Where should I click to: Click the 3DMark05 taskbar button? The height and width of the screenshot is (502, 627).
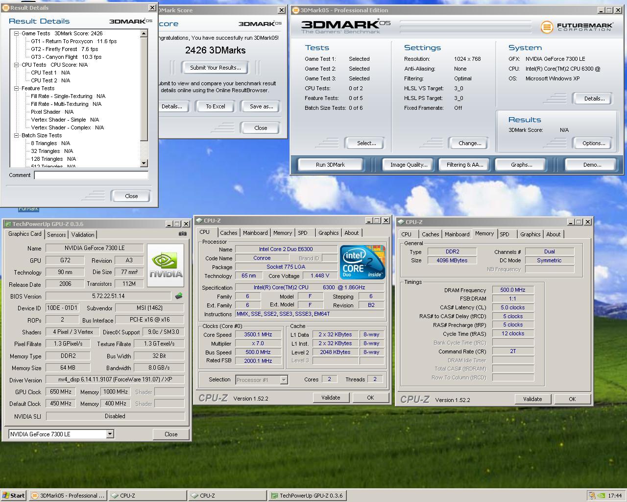point(68,496)
